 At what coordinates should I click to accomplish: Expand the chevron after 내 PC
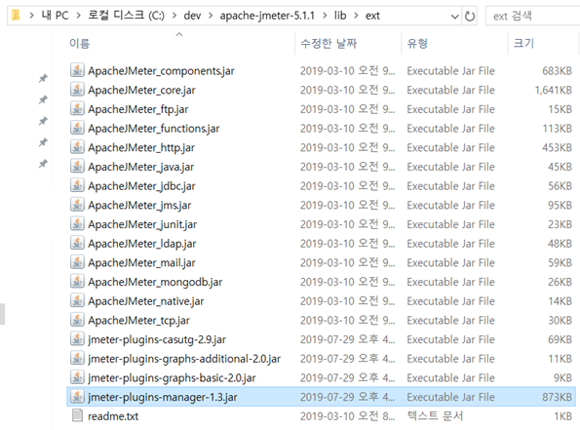78,16
